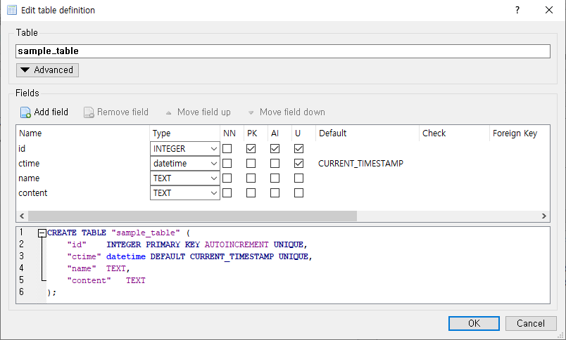Click the fields table scroll left arrow
Viewport: 566px width, 340px height.
pos(22,216)
